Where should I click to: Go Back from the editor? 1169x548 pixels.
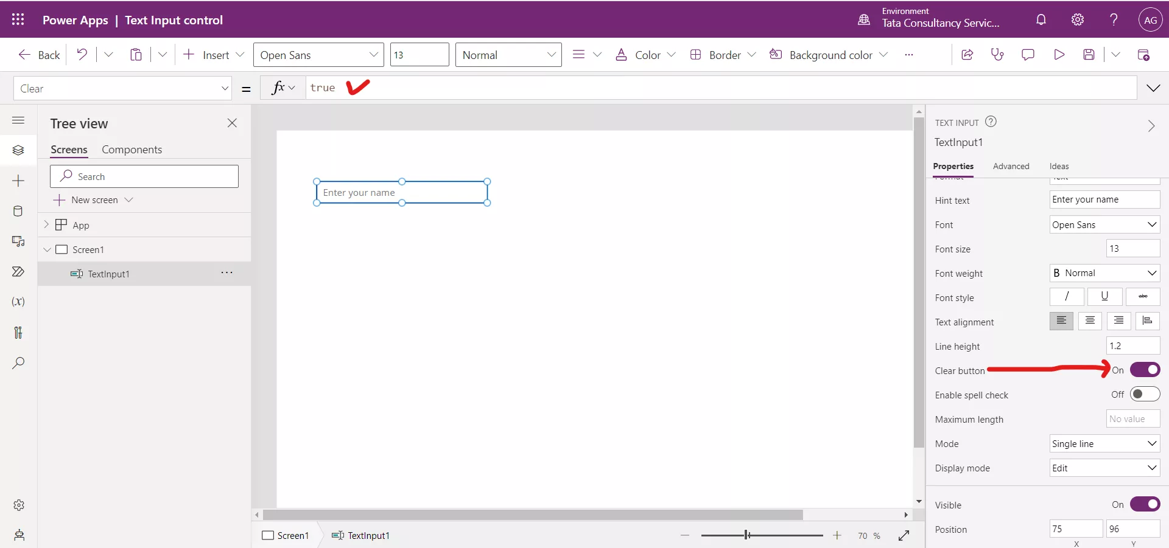click(x=39, y=55)
